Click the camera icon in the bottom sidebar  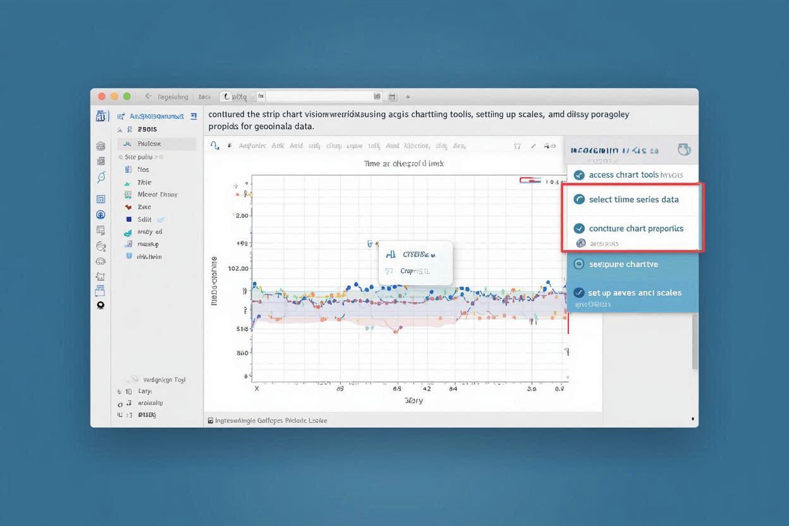[100, 305]
